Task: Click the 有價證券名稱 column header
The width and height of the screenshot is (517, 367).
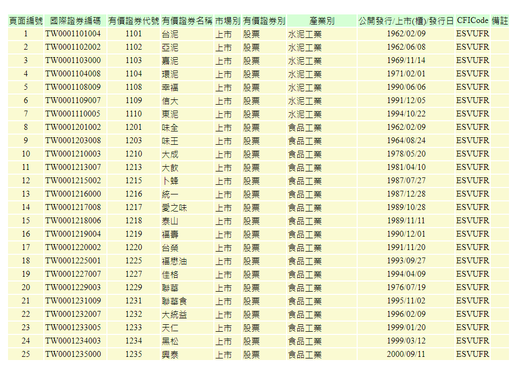Action: (x=187, y=21)
